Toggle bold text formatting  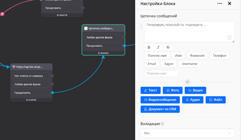click(149, 47)
